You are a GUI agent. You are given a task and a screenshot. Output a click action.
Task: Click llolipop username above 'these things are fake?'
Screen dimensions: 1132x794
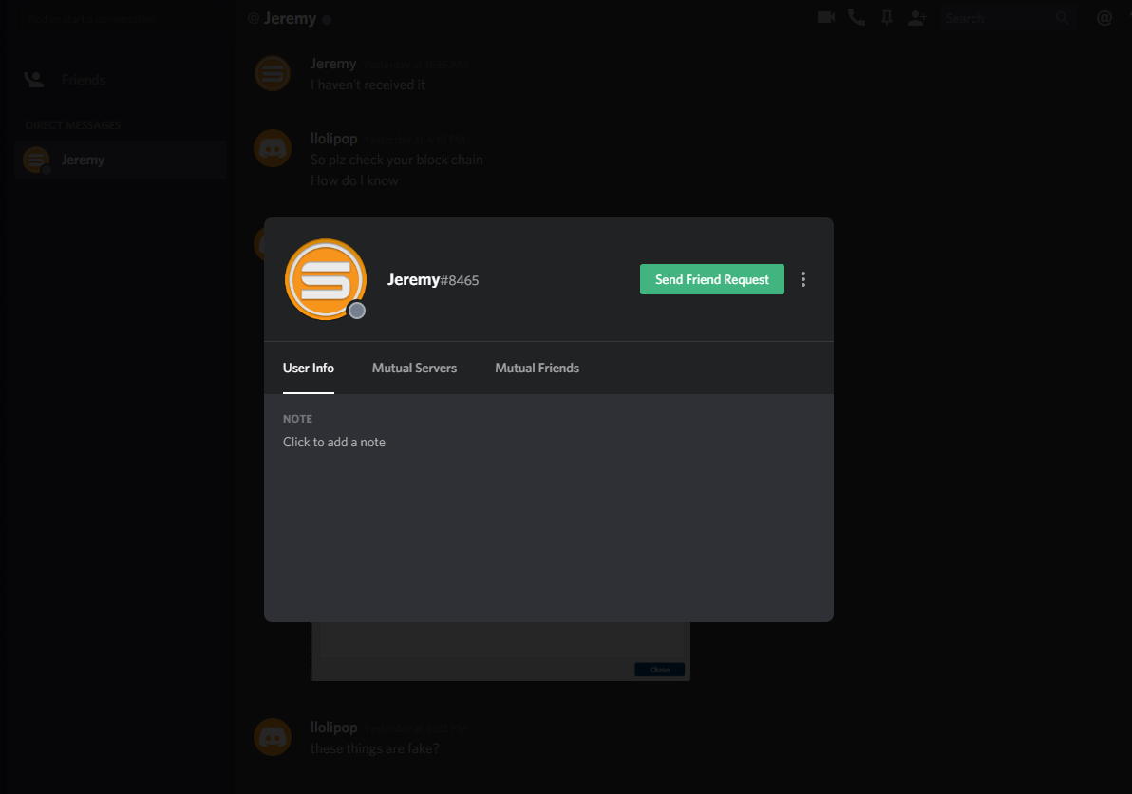point(333,727)
